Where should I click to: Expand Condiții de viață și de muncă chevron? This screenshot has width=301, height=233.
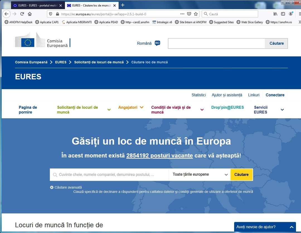202,110
